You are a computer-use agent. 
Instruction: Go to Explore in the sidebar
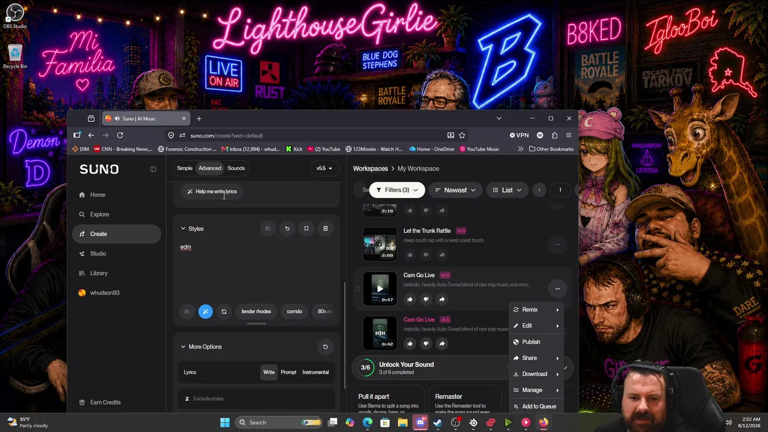[x=116, y=214]
